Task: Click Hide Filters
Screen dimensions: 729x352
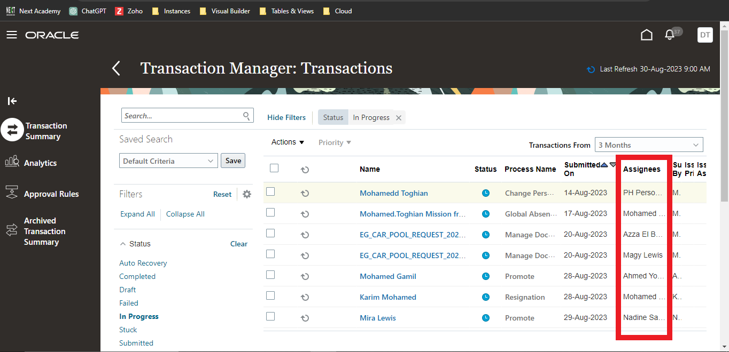Action: coord(286,117)
